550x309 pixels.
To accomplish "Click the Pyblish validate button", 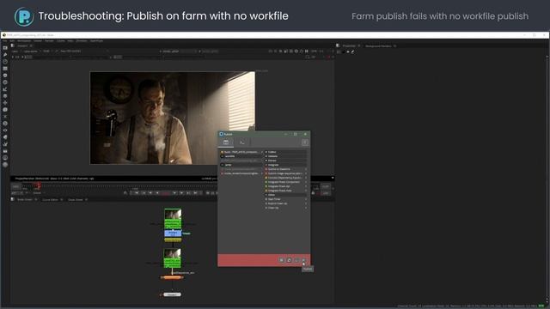I will click(296, 260).
